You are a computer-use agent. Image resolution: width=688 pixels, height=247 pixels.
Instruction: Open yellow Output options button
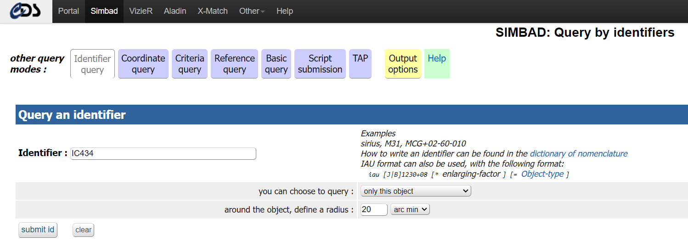[x=403, y=64]
